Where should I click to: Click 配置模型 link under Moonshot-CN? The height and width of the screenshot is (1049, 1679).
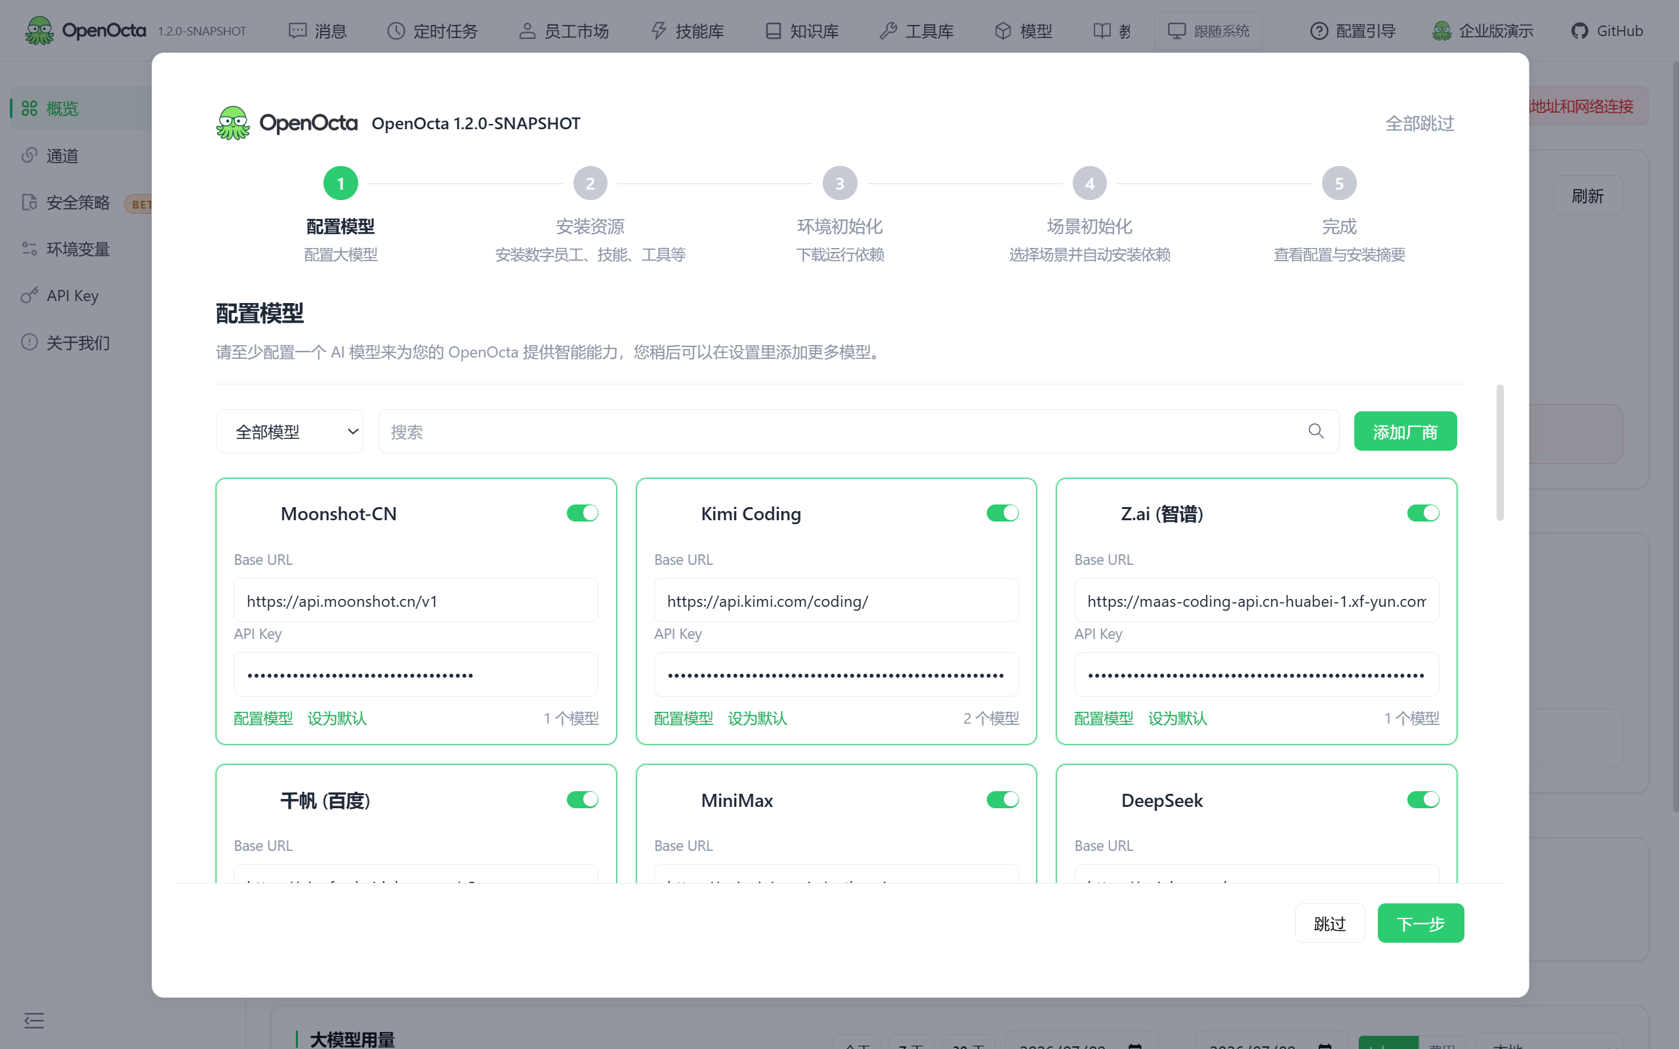(x=263, y=718)
